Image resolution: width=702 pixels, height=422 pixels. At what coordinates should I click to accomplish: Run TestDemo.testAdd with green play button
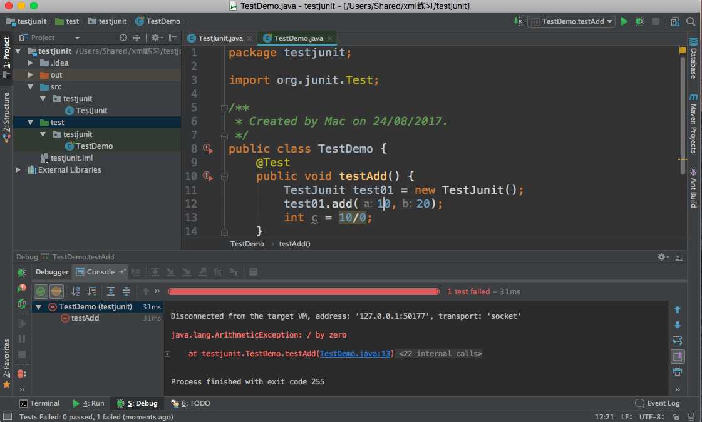coord(624,21)
